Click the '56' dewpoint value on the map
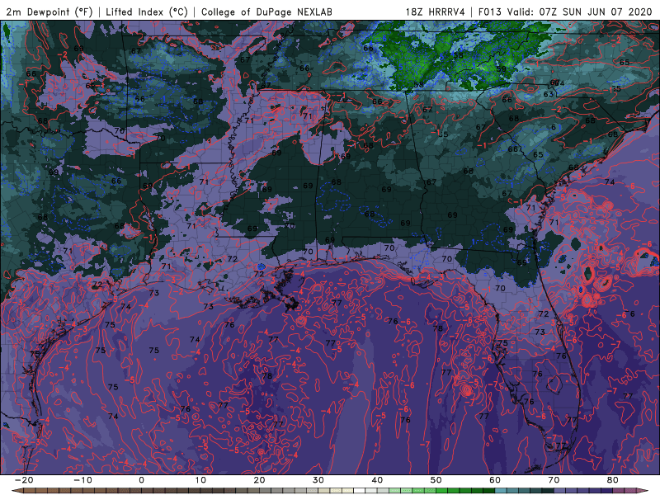Image resolution: width=660 pixels, height=495 pixels. click(x=139, y=99)
